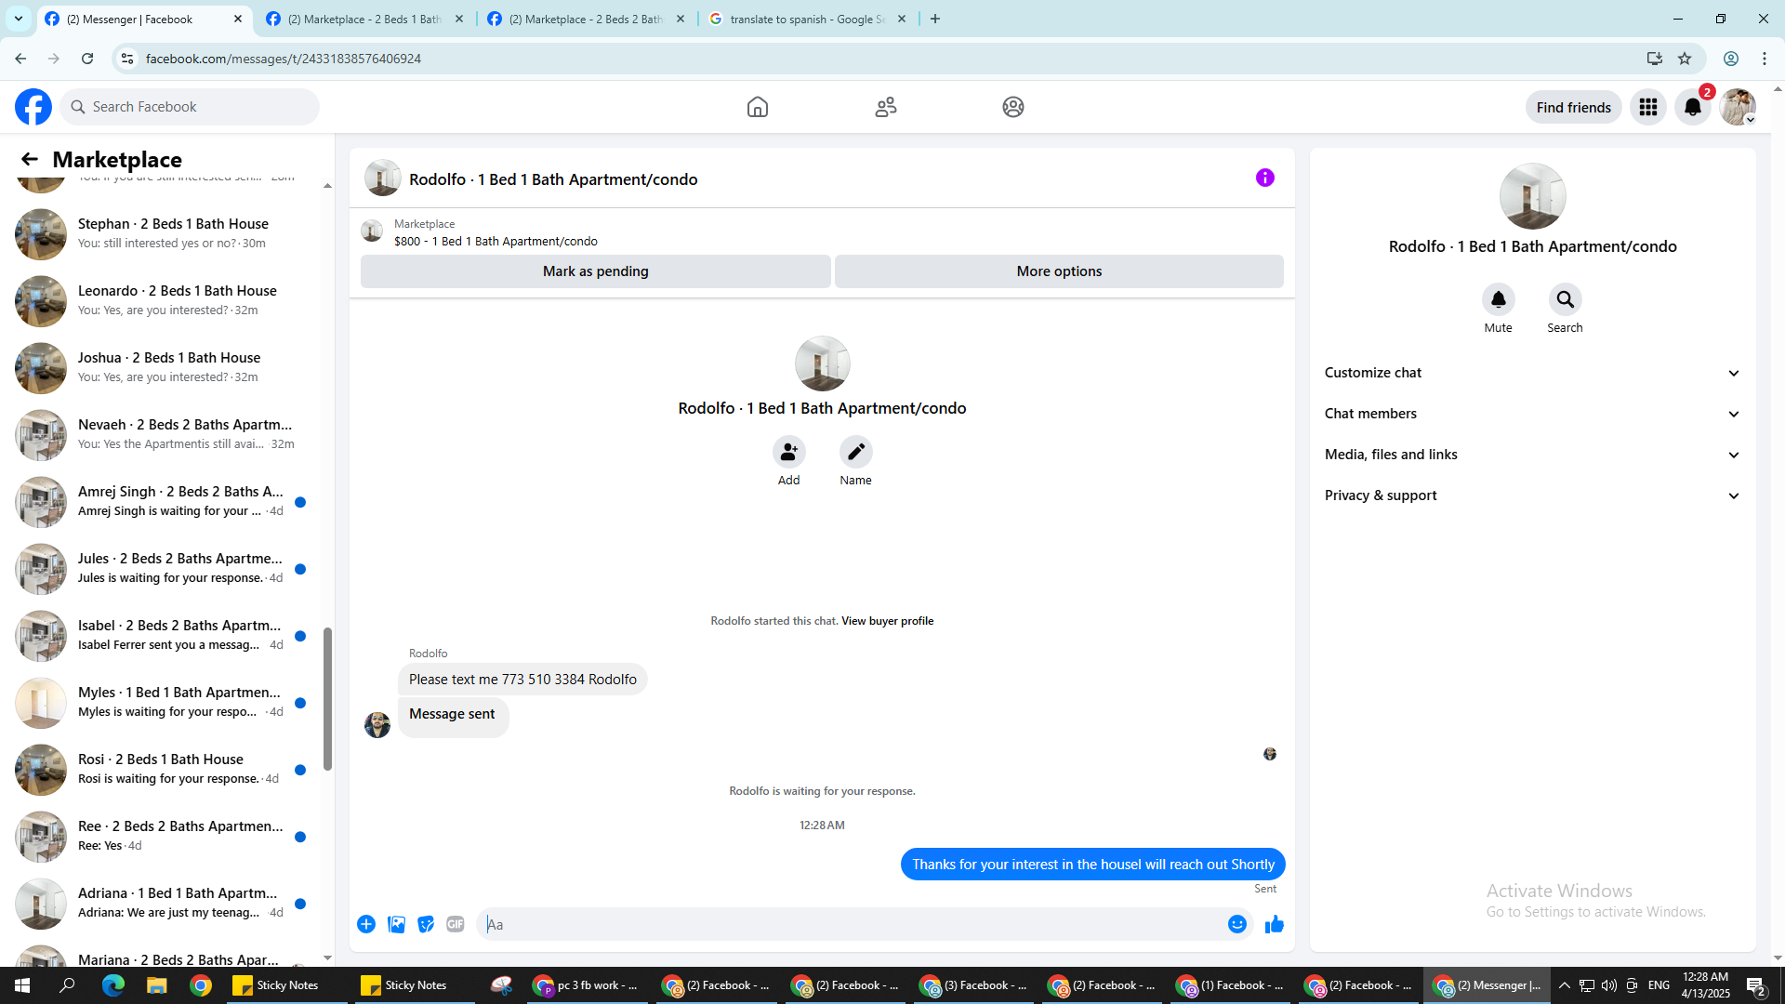Expand the Privacy & support section

pyautogui.click(x=1532, y=495)
